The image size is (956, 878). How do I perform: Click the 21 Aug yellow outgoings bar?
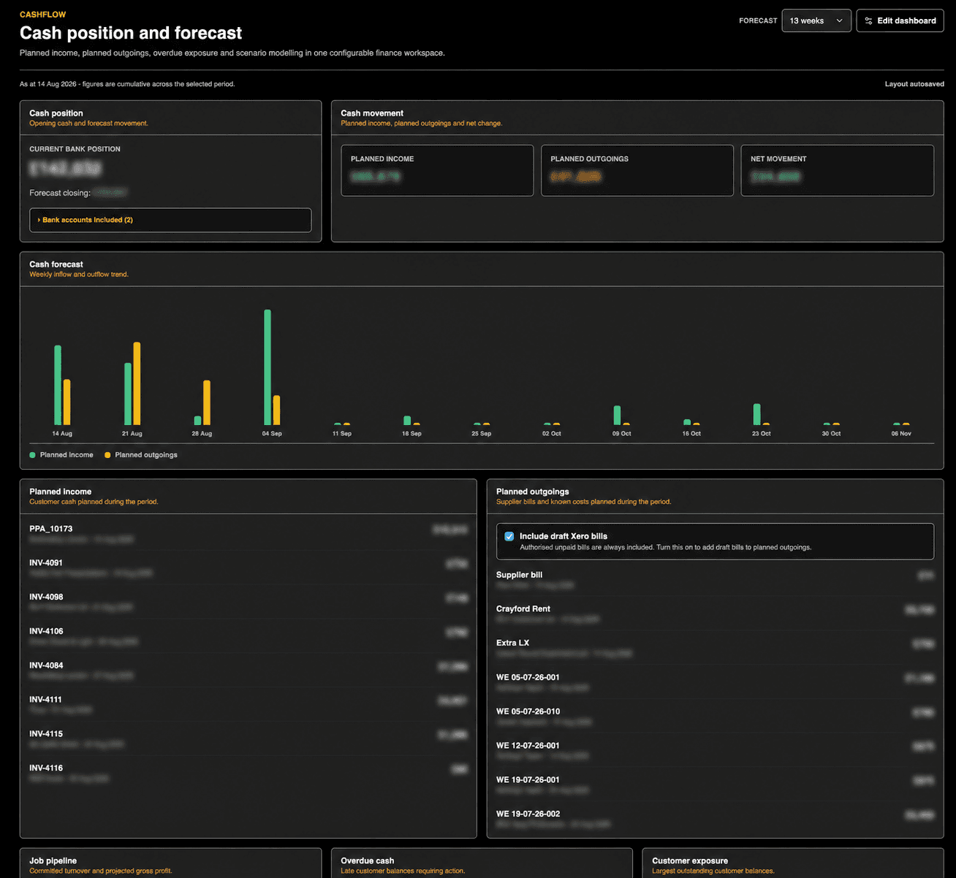(137, 383)
